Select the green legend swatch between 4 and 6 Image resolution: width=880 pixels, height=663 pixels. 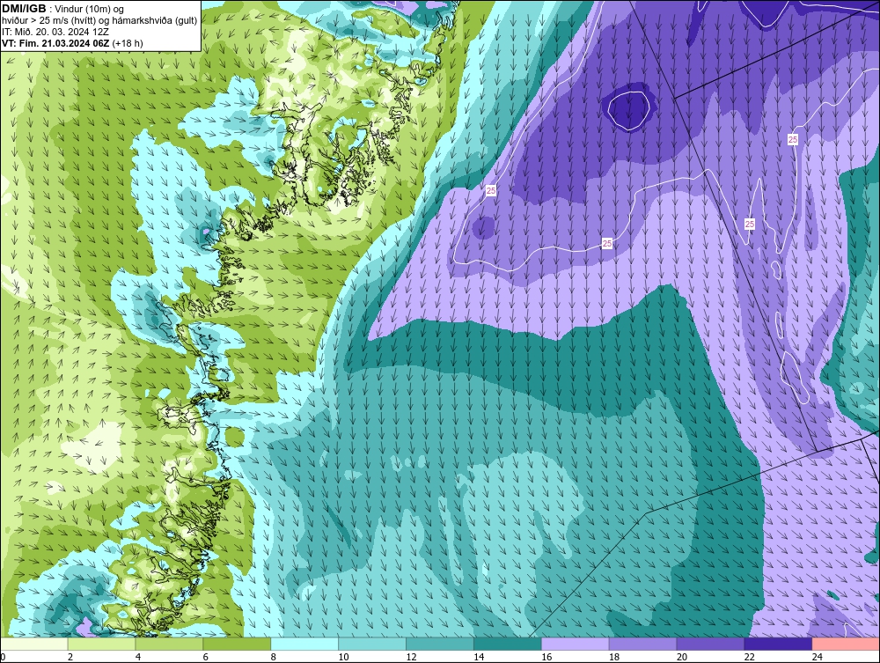pos(169,644)
